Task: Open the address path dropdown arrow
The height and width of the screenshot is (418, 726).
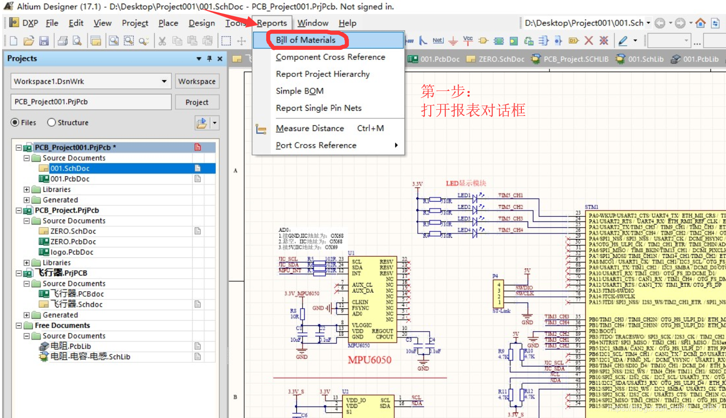Action: (648, 23)
